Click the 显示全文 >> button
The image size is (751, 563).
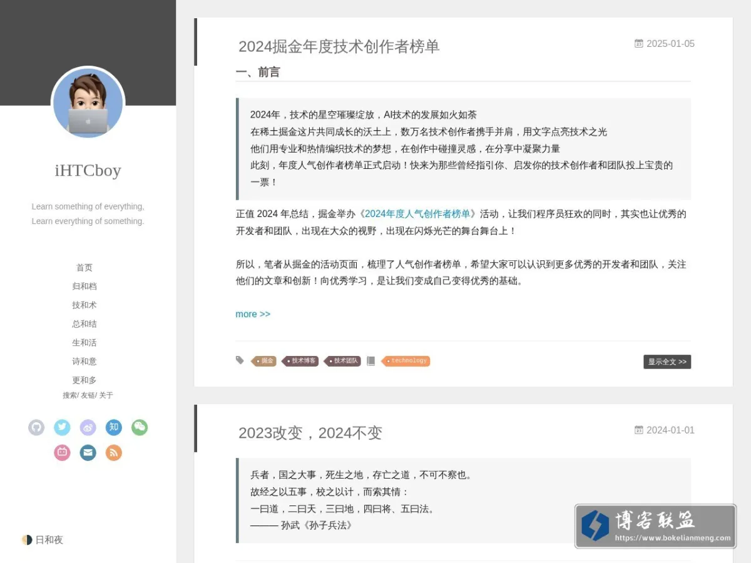(x=667, y=362)
